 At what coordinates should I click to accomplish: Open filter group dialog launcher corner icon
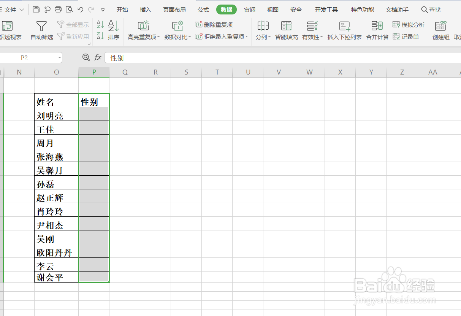click(x=89, y=44)
